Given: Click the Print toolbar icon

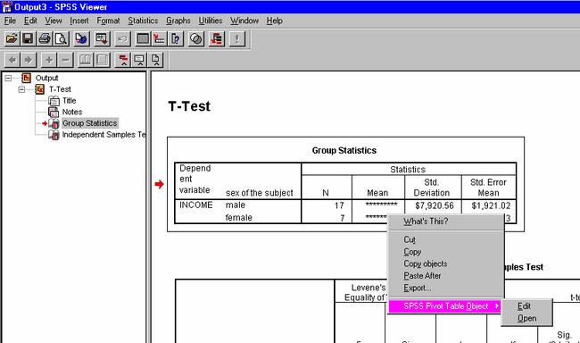Looking at the screenshot, I should coord(45,38).
